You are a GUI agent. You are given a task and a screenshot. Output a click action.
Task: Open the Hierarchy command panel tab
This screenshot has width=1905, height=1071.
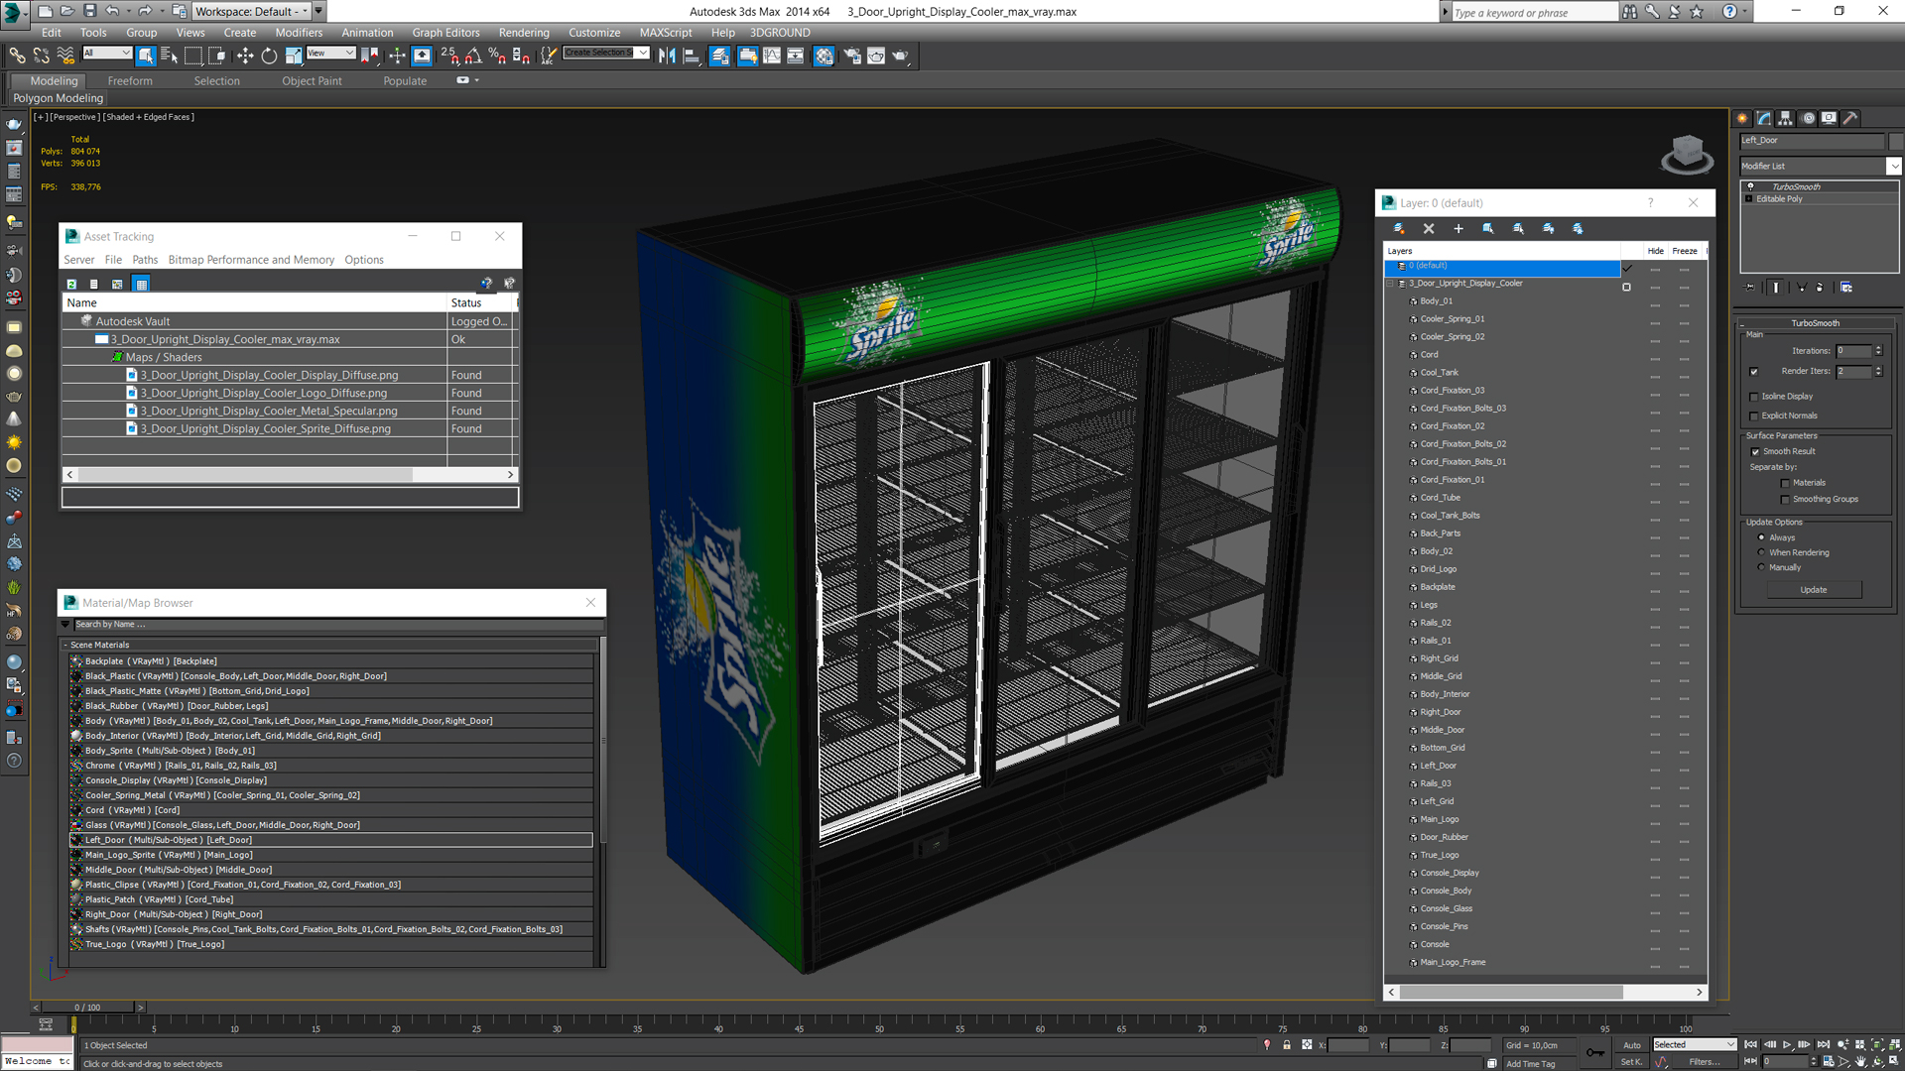(1786, 118)
